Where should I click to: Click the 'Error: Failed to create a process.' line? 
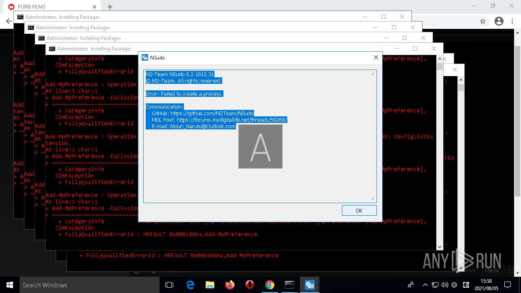coord(184,94)
